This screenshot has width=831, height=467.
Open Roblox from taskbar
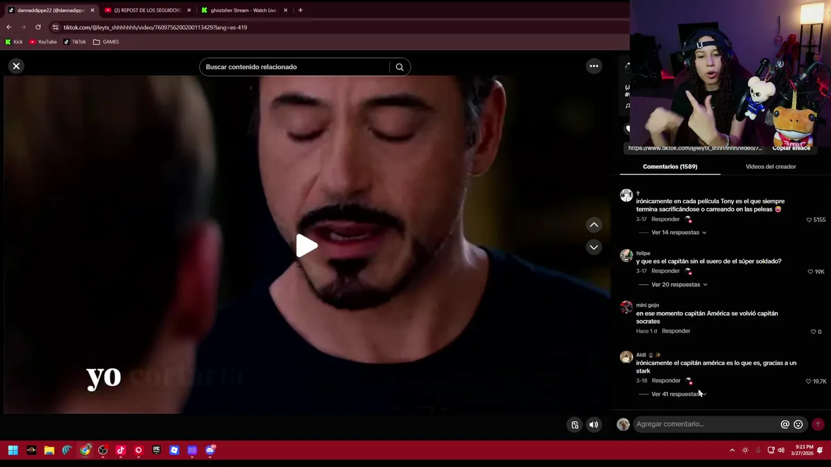[174, 450]
